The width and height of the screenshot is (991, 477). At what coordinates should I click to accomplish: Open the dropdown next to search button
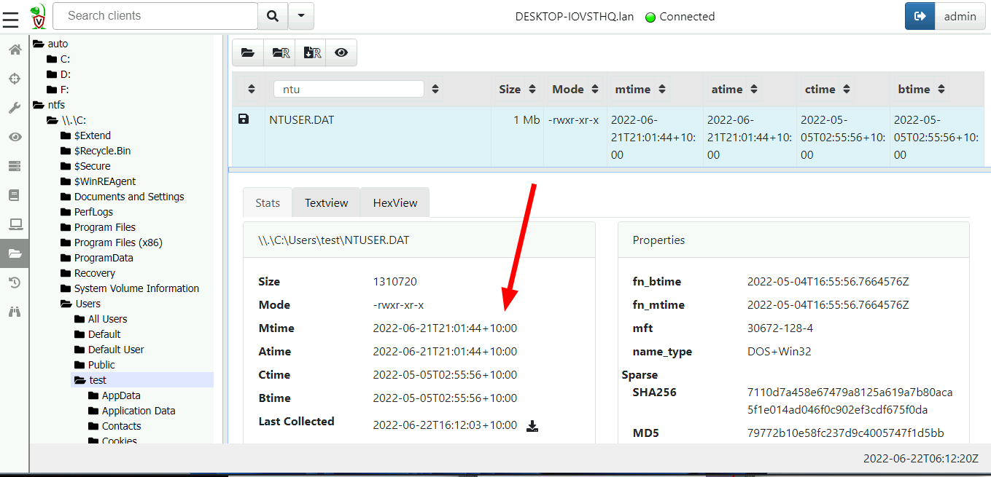tap(301, 16)
